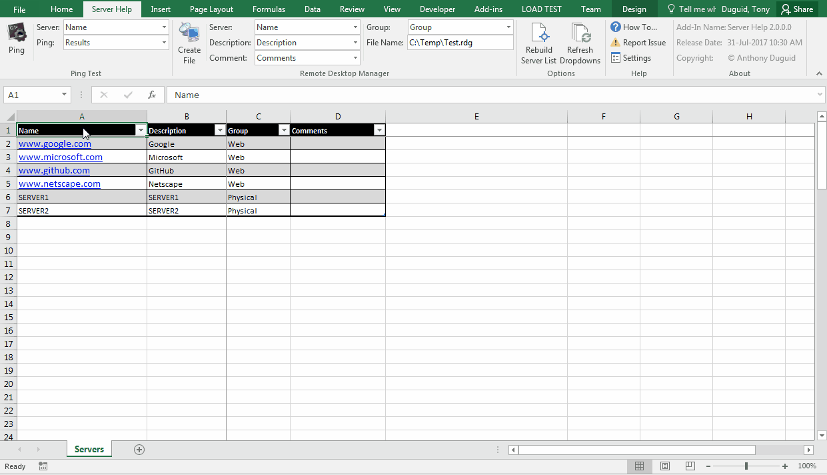
Task: Click the Select All corner triangle
Action: pyautogui.click(x=10, y=117)
